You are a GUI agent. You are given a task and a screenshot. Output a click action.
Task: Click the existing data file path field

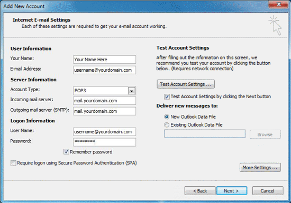click(205, 134)
